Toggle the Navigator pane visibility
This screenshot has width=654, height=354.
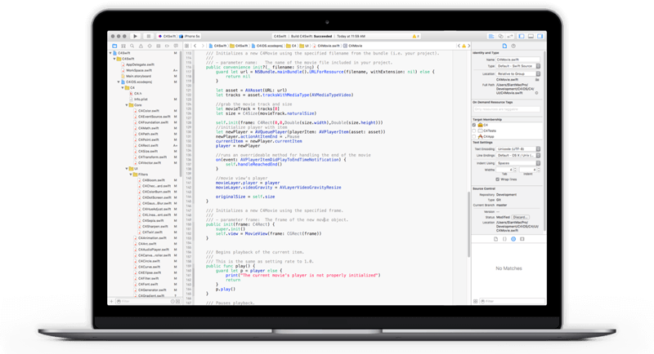[x=522, y=36]
